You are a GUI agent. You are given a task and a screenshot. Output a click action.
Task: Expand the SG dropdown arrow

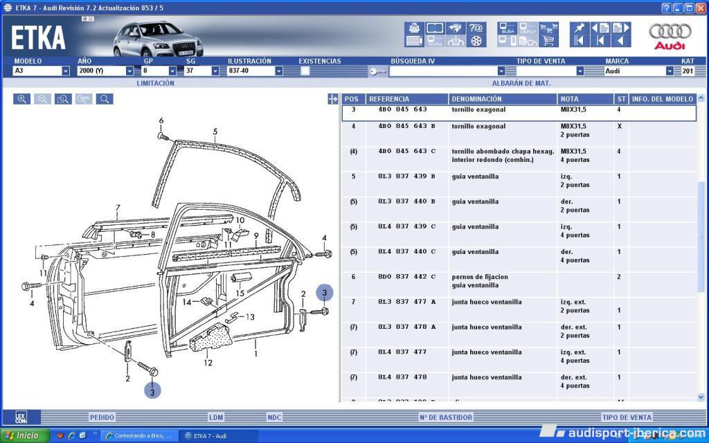(215, 71)
